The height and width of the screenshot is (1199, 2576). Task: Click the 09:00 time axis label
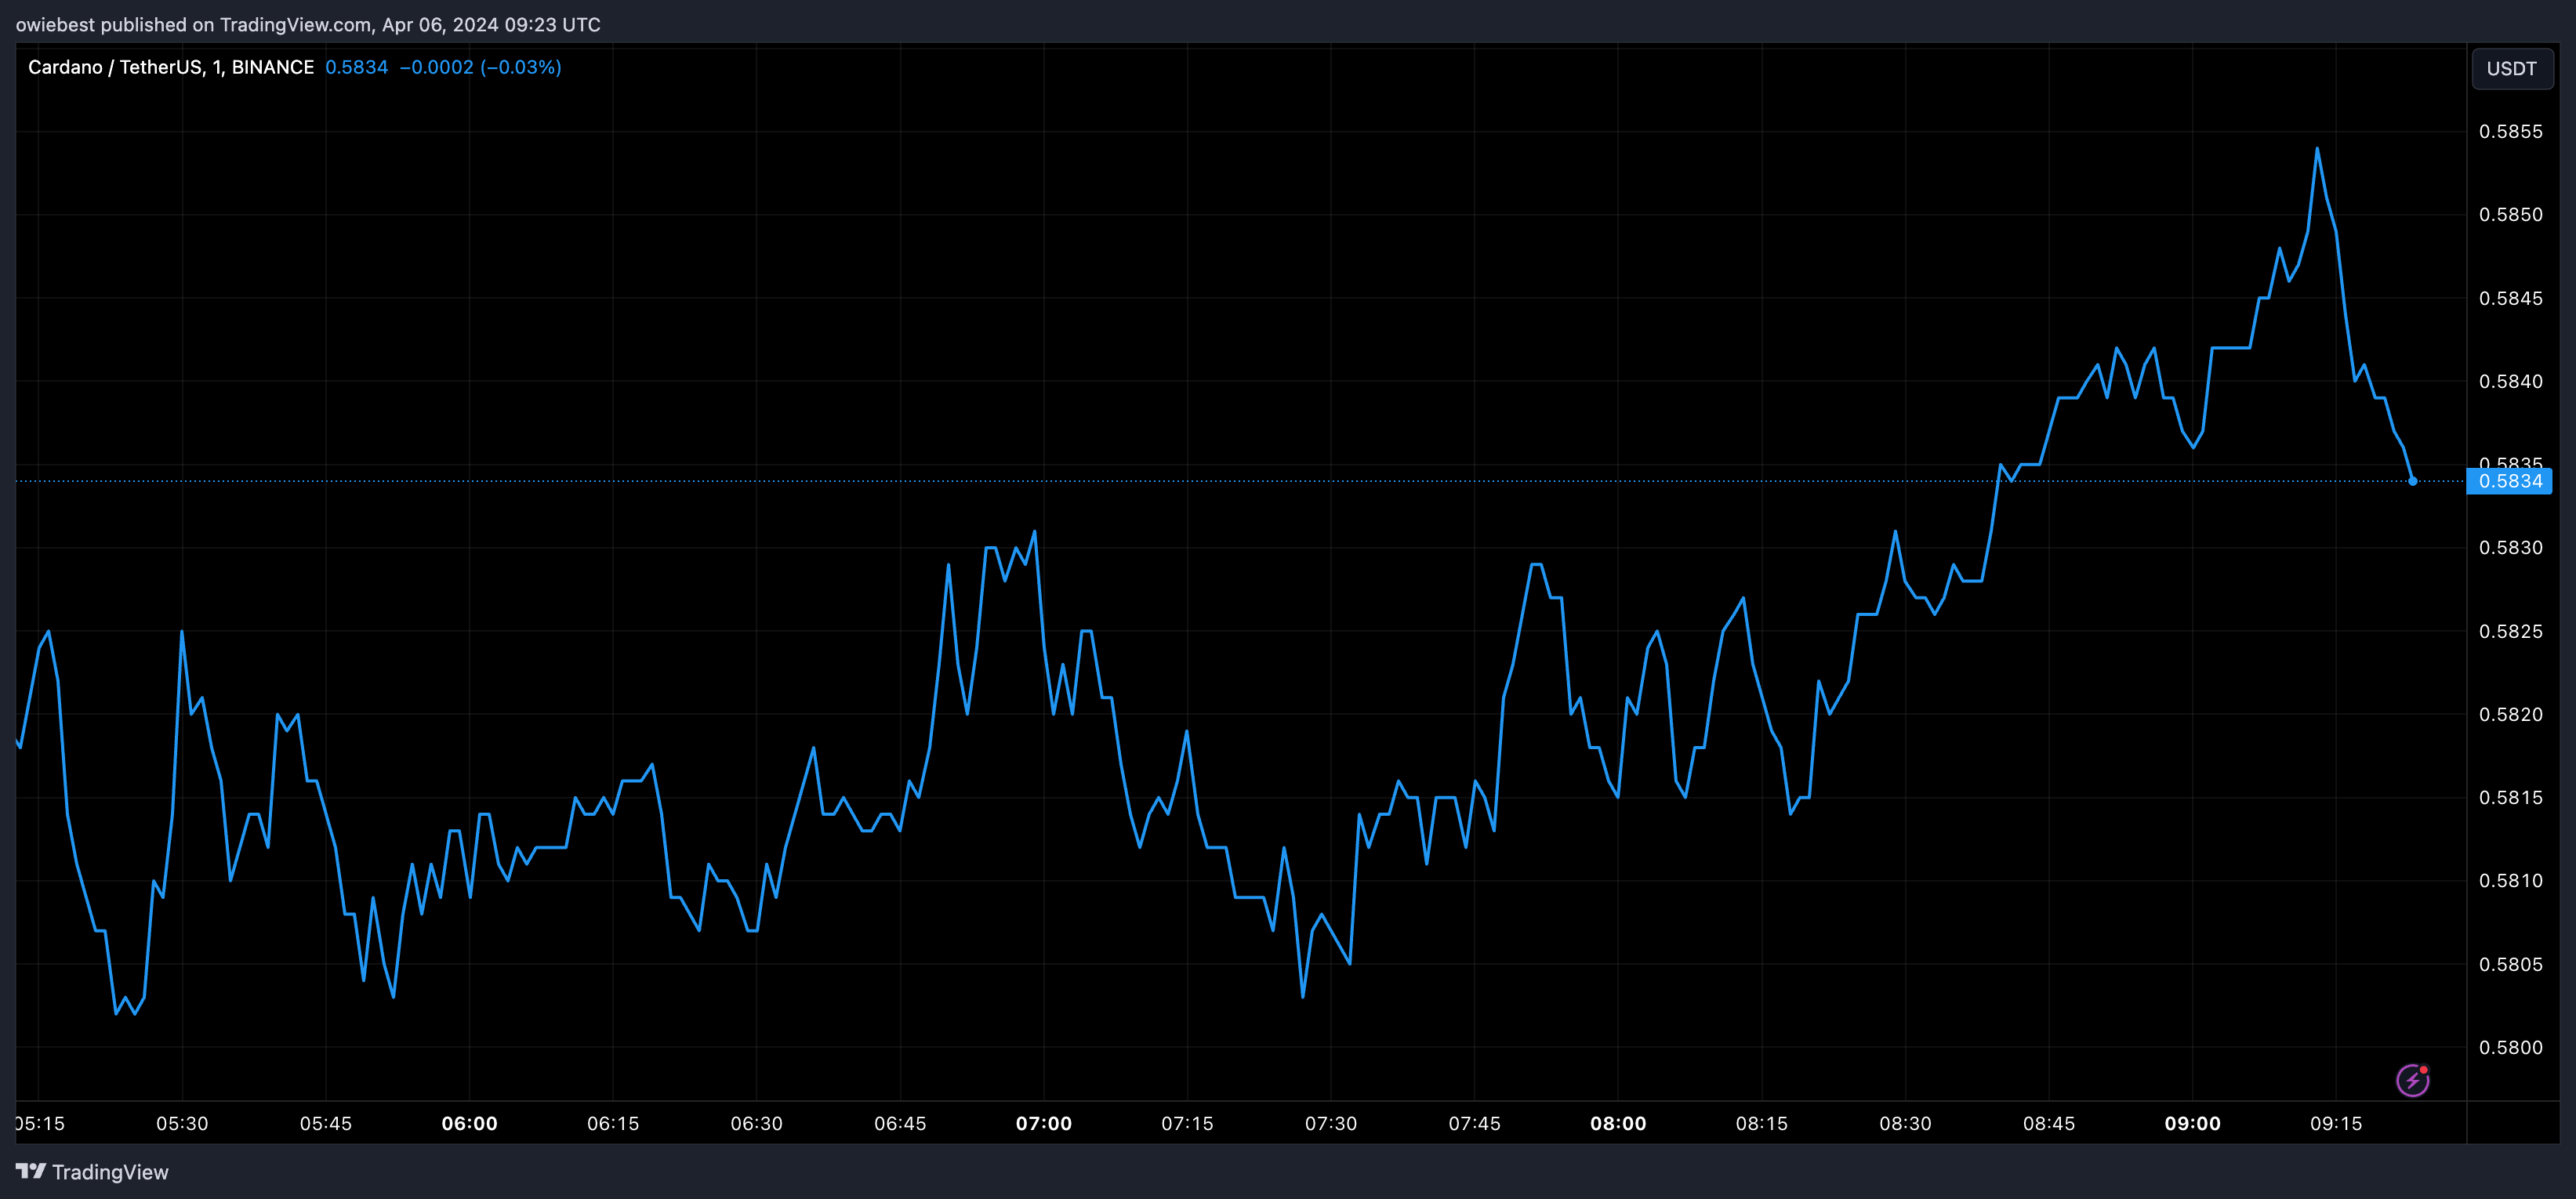2192,1123
